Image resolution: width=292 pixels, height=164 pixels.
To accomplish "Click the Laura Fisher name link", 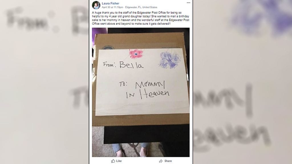I will coord(110,3).
